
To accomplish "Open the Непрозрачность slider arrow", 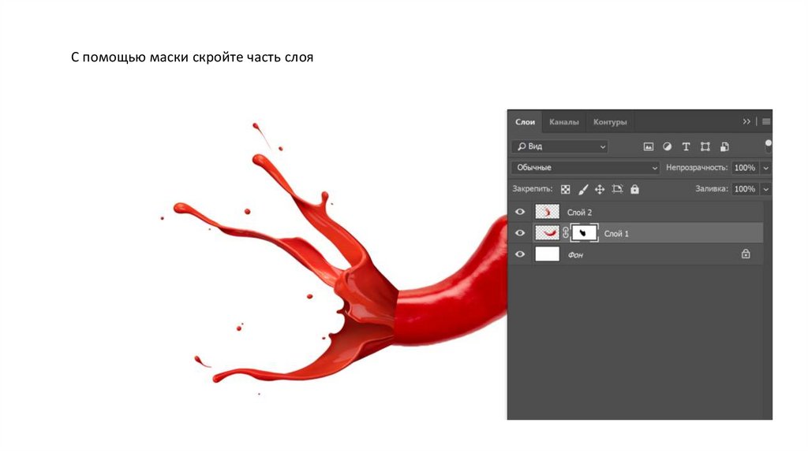I will pos(765,169).
